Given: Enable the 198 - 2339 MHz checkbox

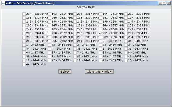Looking at the screenshot, I should click(x=49, y=22).
